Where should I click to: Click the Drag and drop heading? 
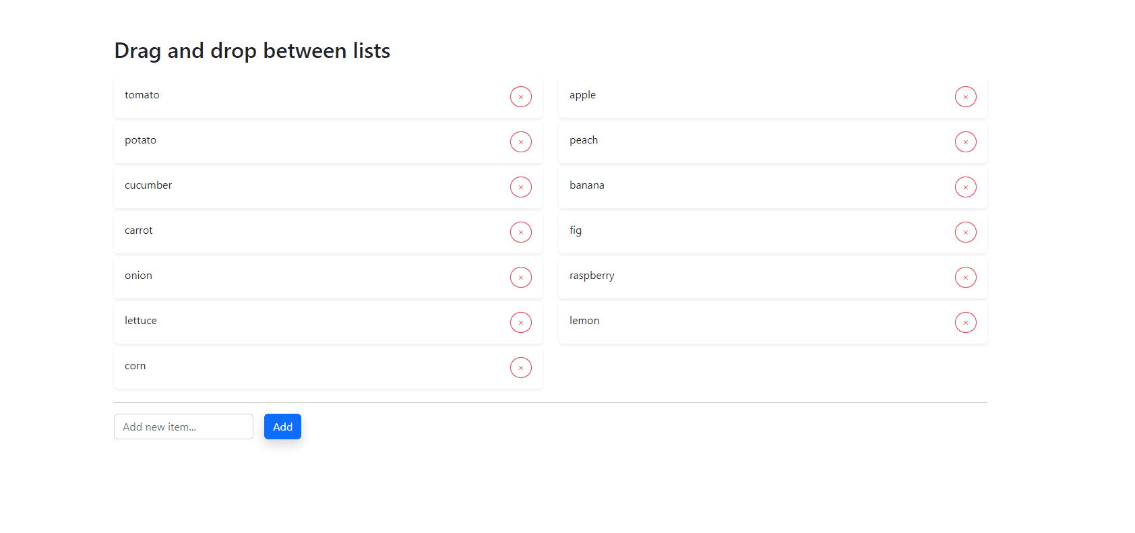click(252, 51)
